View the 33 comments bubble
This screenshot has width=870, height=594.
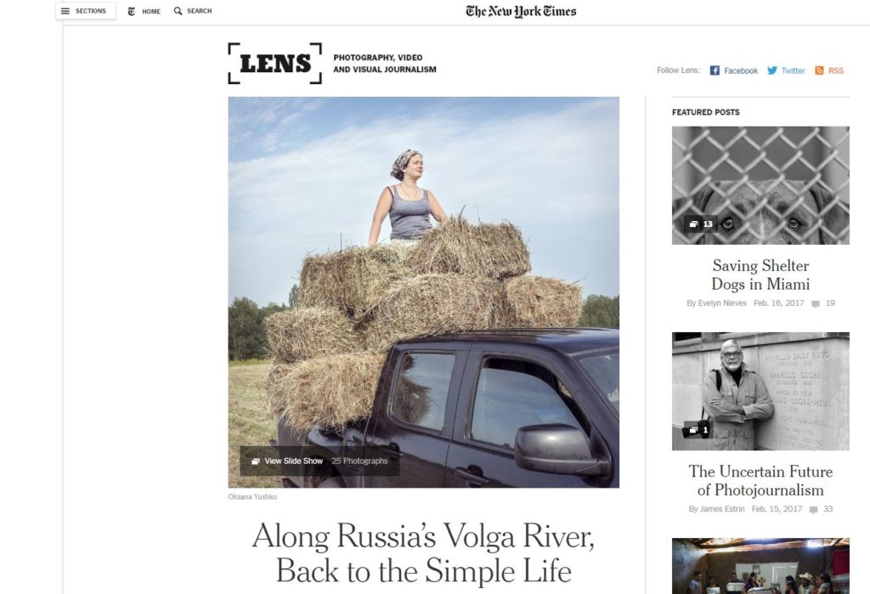(x=813, y=510)
